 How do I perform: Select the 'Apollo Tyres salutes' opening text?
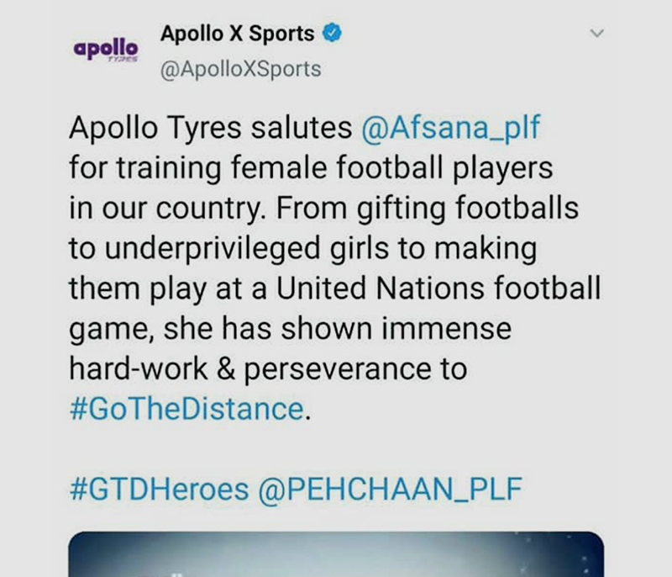coord(211,128)
